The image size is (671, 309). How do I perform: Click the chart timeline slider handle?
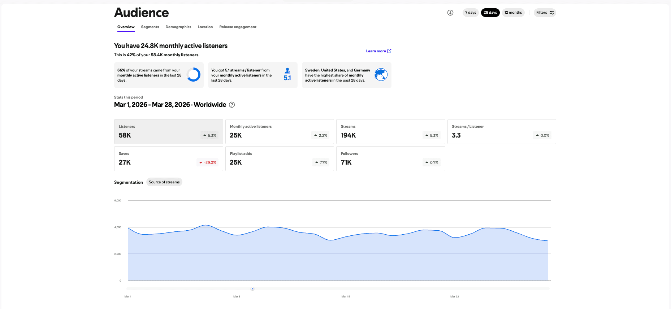pyautogui.click(x=252, y=289)
